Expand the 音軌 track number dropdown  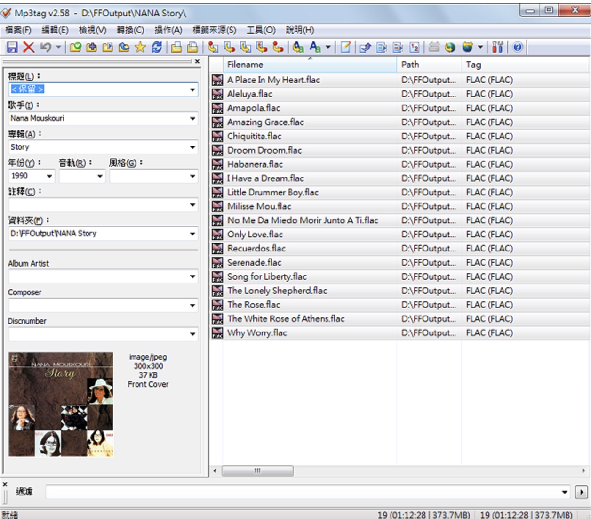pos(100,176)
